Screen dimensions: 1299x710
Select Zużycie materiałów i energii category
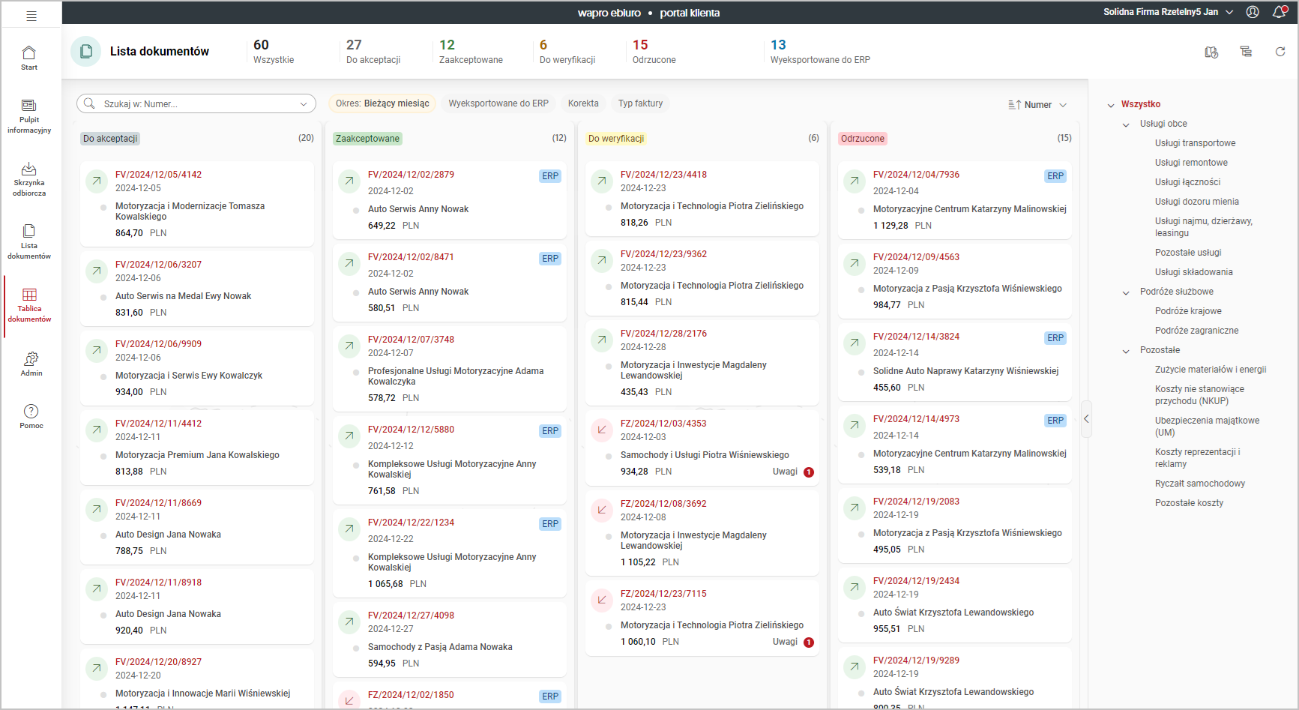coord(1211,370)
